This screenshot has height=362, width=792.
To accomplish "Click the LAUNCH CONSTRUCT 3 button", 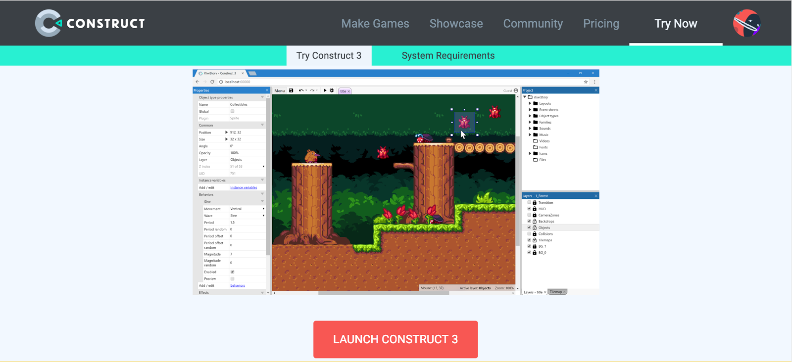I will point(396,339).
